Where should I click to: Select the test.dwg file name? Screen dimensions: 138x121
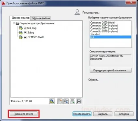[x=32, y=28]
